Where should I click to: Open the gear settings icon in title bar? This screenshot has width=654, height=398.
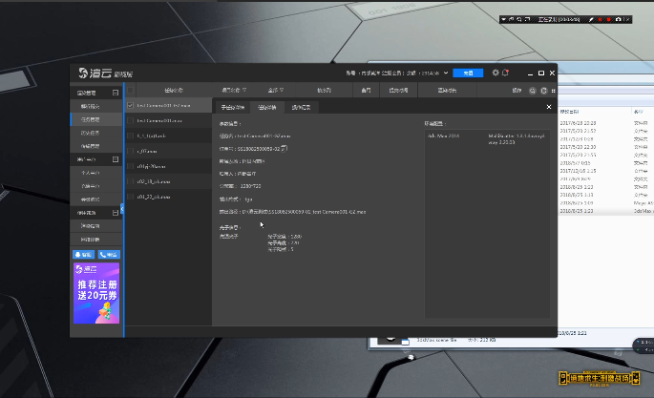pyautogui.click(x=496, y=73)
